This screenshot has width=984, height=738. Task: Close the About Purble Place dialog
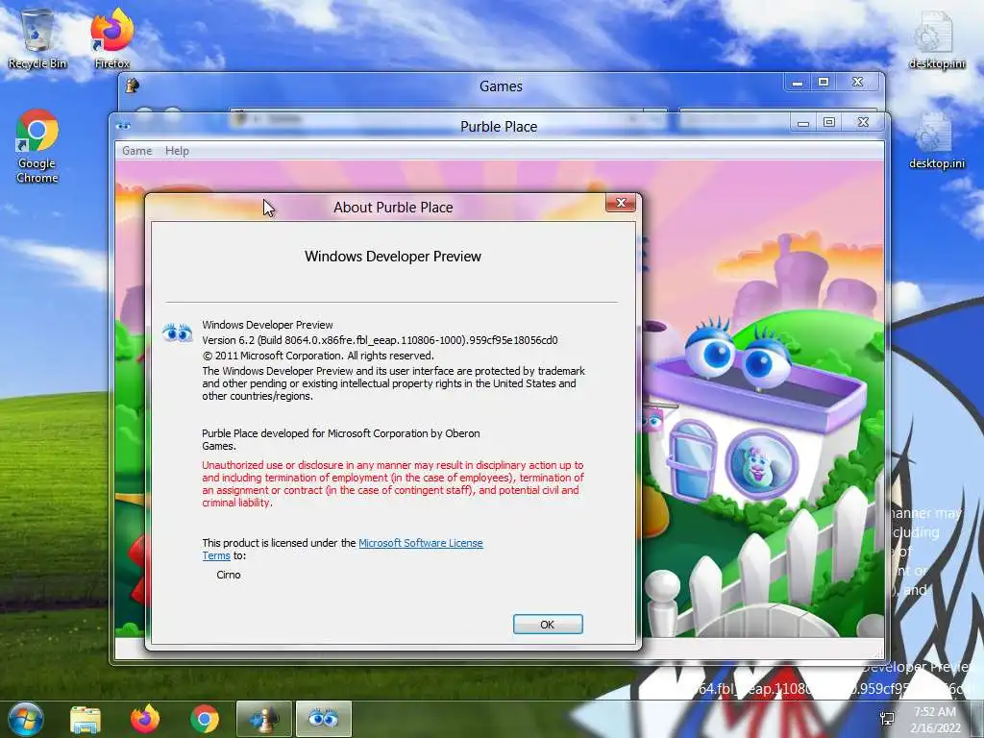point(621,203)
